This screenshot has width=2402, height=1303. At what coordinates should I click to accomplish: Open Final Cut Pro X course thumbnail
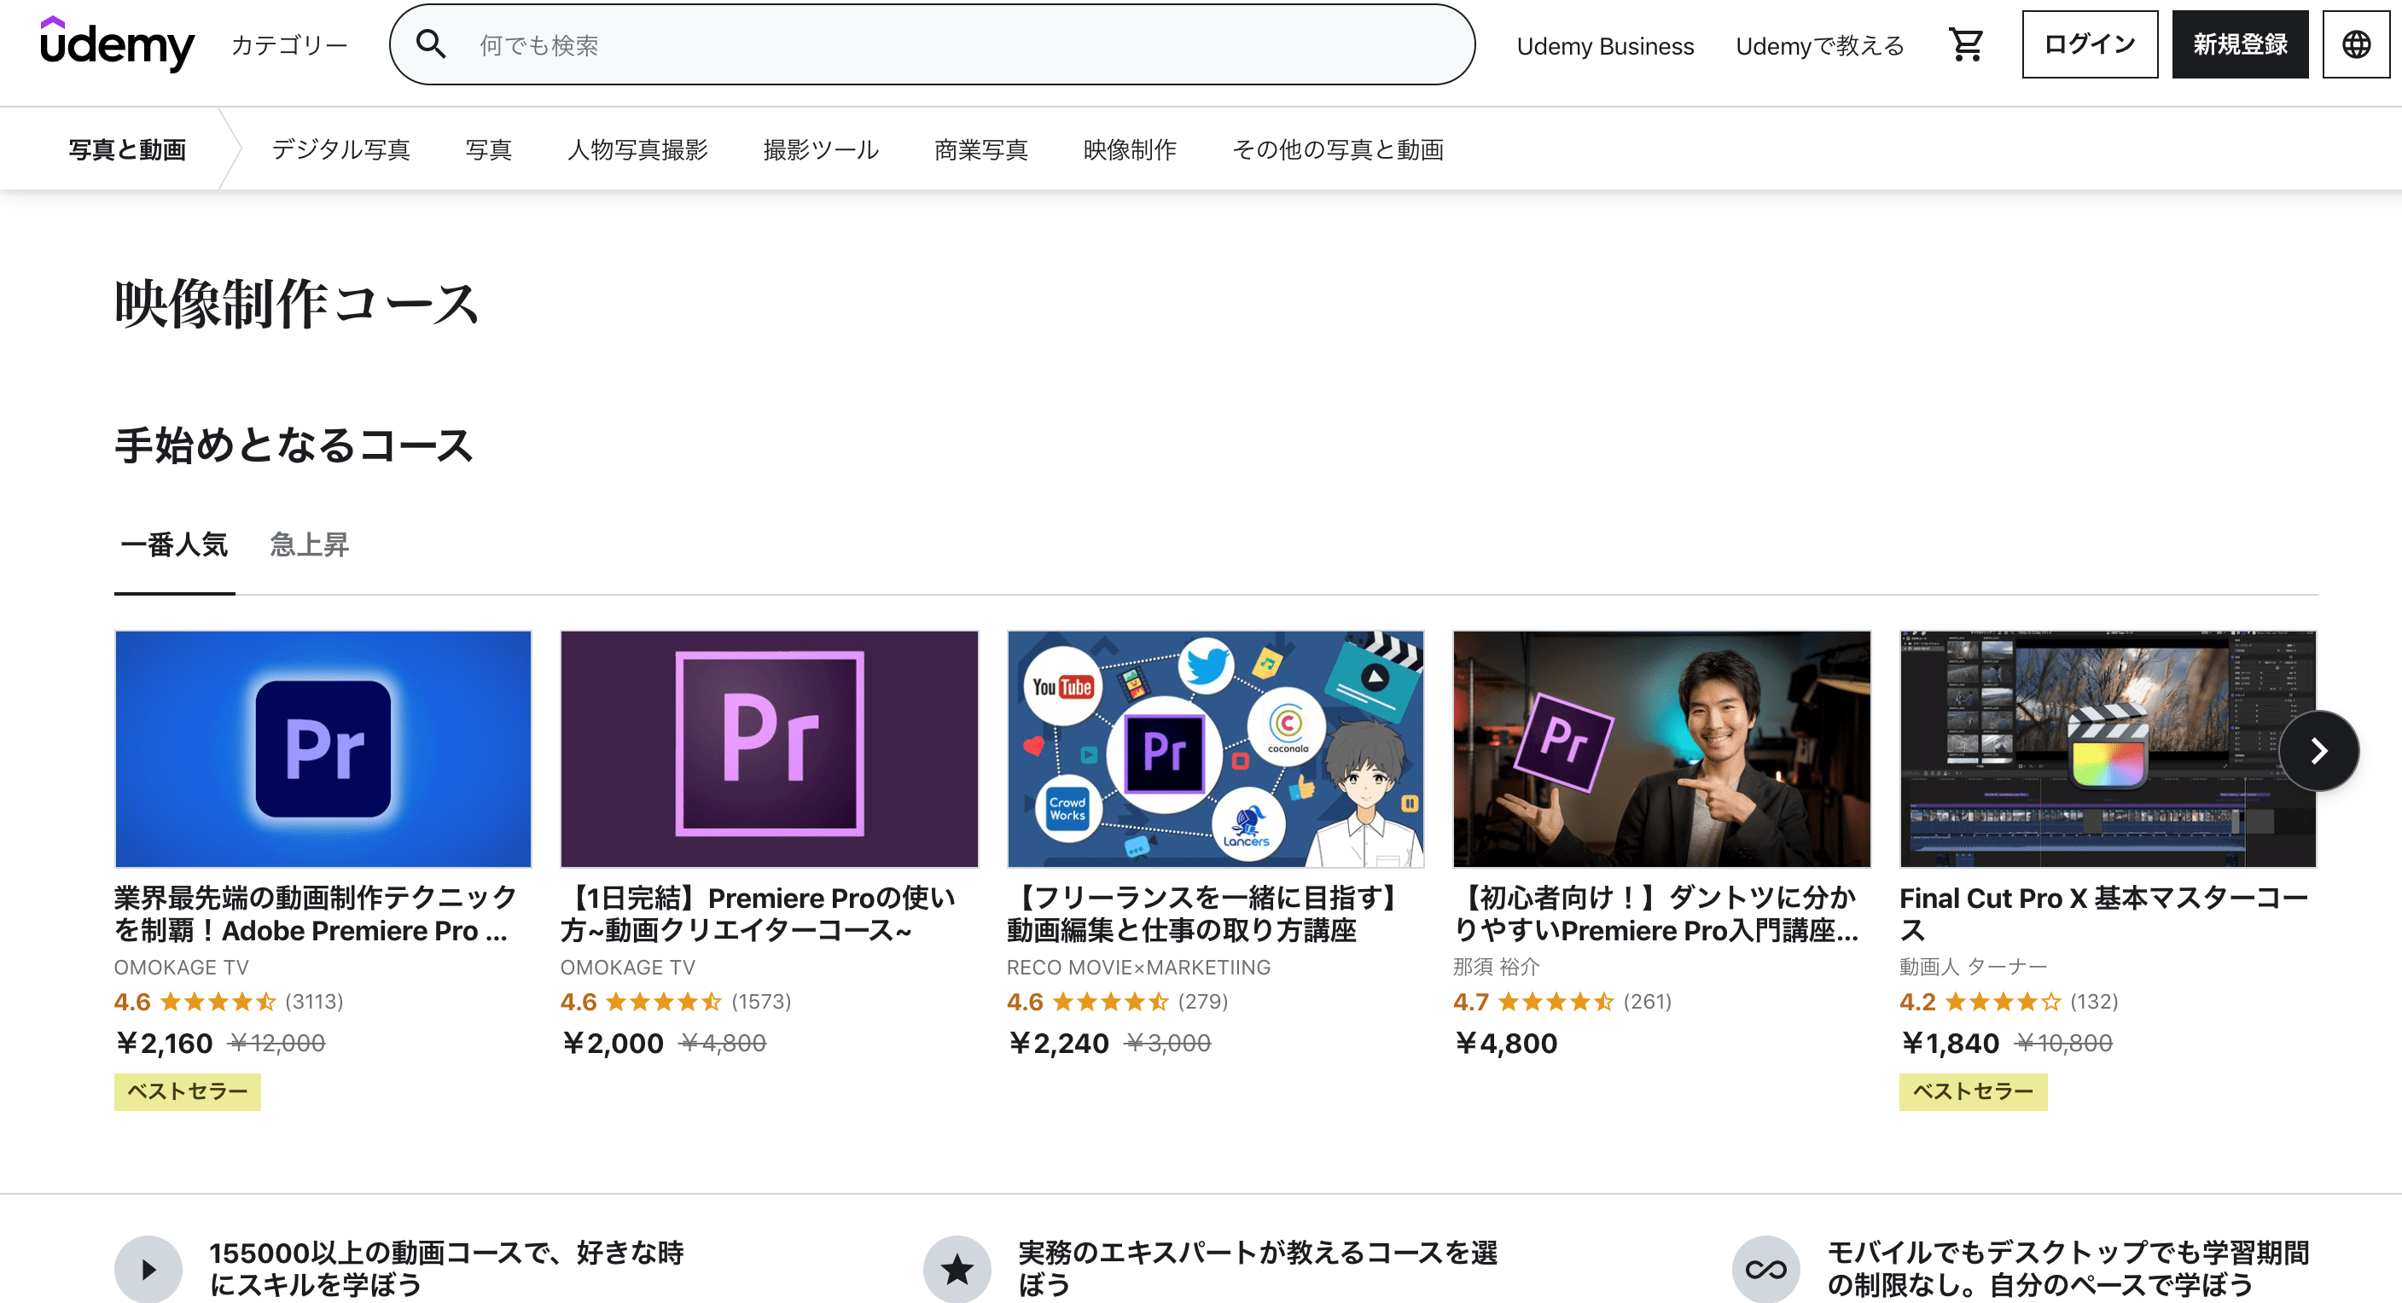(x=2108, y=749)
